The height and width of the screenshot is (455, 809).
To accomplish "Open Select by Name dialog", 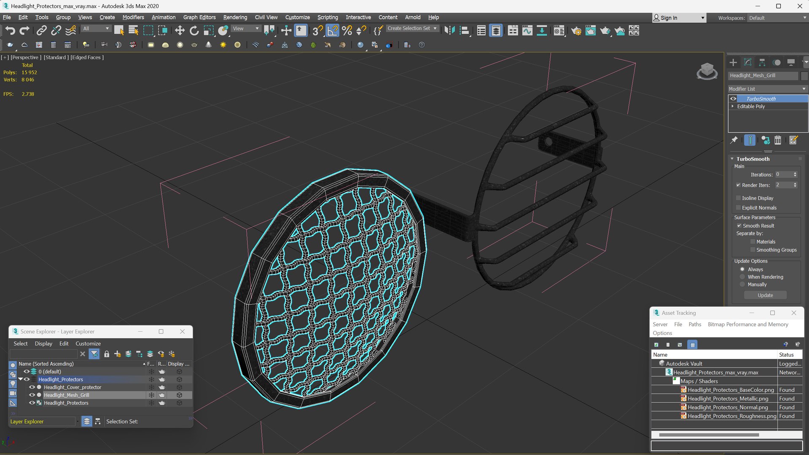I will click(134, 30).
